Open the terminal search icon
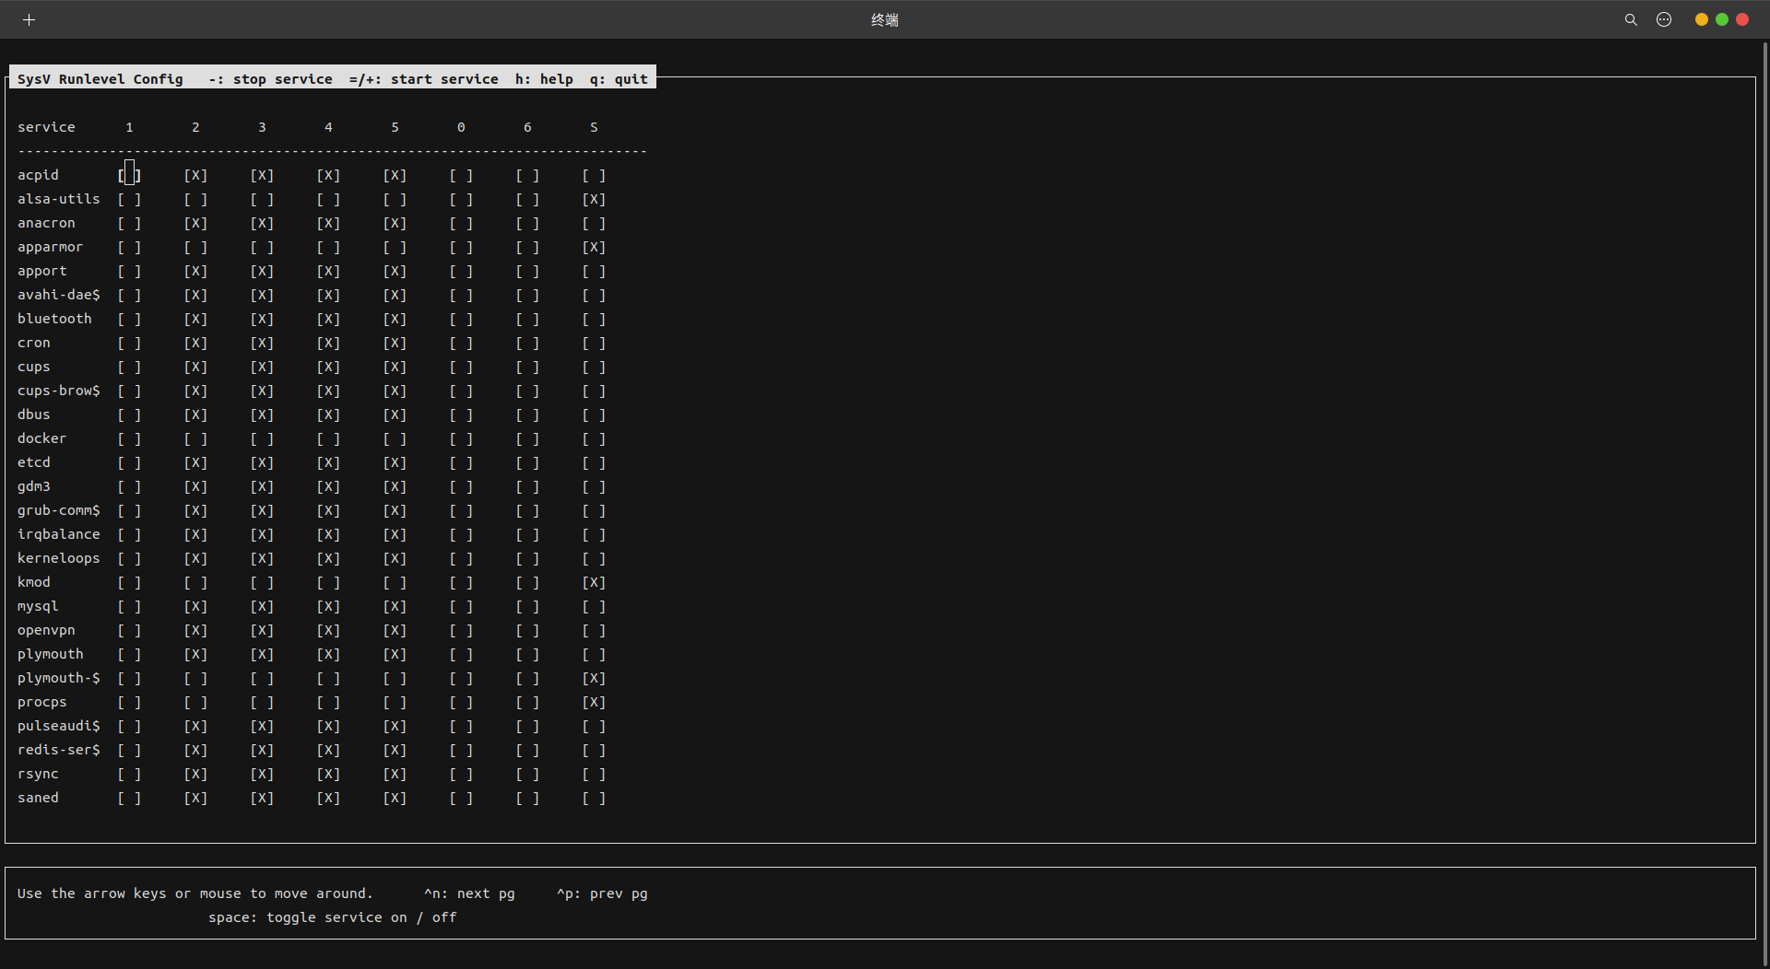 [x=1631, y=19]
